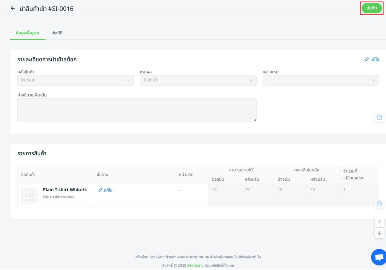Expand the หมายเหตุ dropdown
The height and width of the screenshot is (270, 386).
point(320,80)
